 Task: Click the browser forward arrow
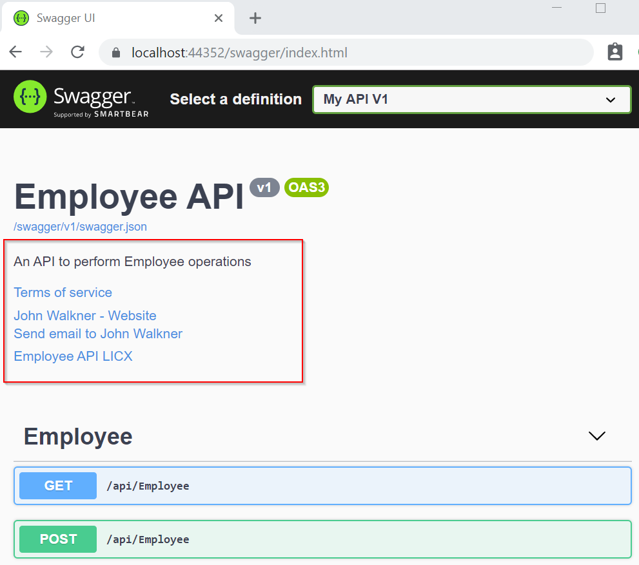point(45,52)
